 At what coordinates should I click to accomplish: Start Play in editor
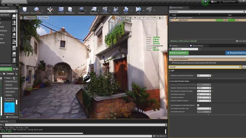[138, 10]
